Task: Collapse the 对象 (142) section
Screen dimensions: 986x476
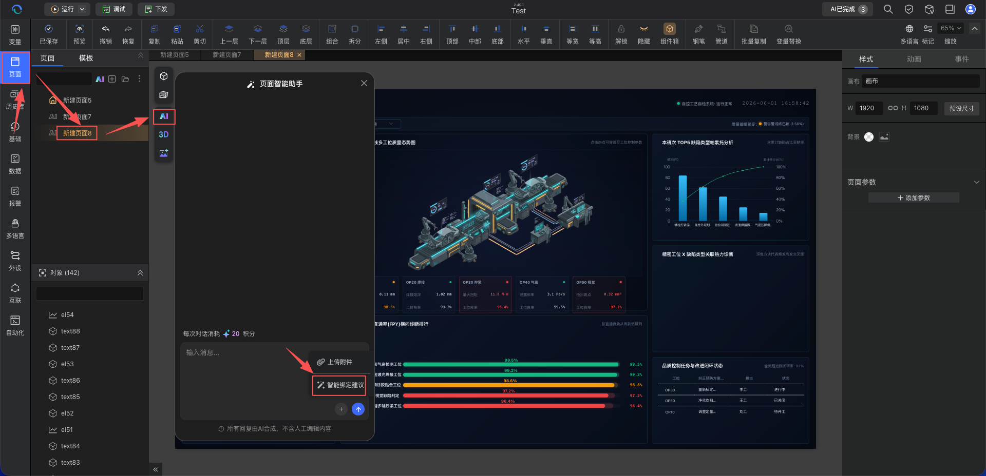Action: point(140,273)
